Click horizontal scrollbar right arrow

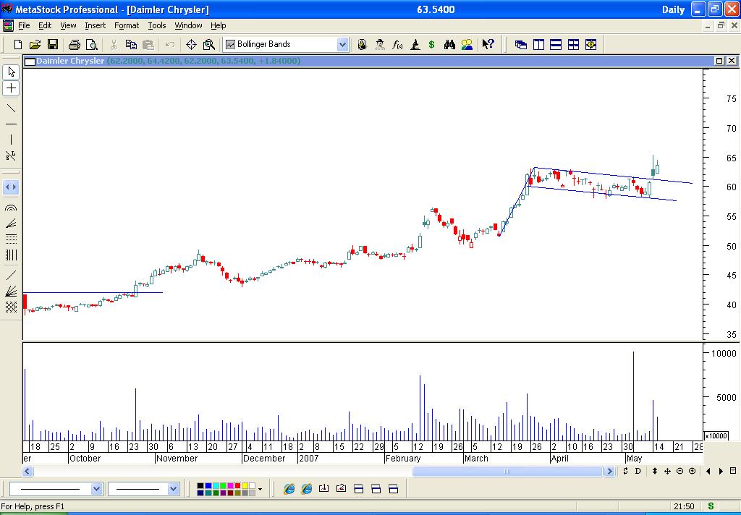[609, 471]
